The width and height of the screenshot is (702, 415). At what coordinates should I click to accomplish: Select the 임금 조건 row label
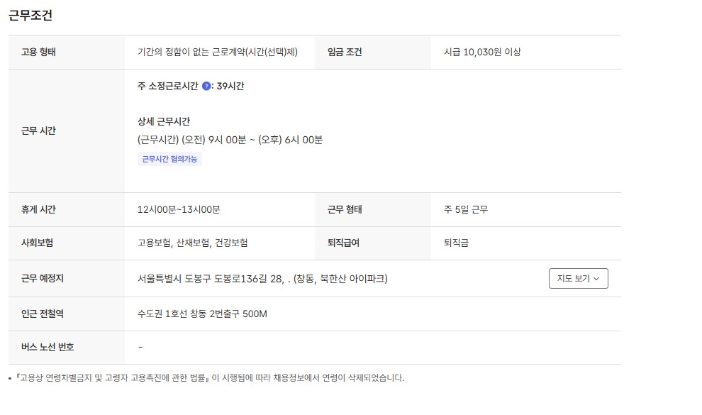tap(345, 52)
